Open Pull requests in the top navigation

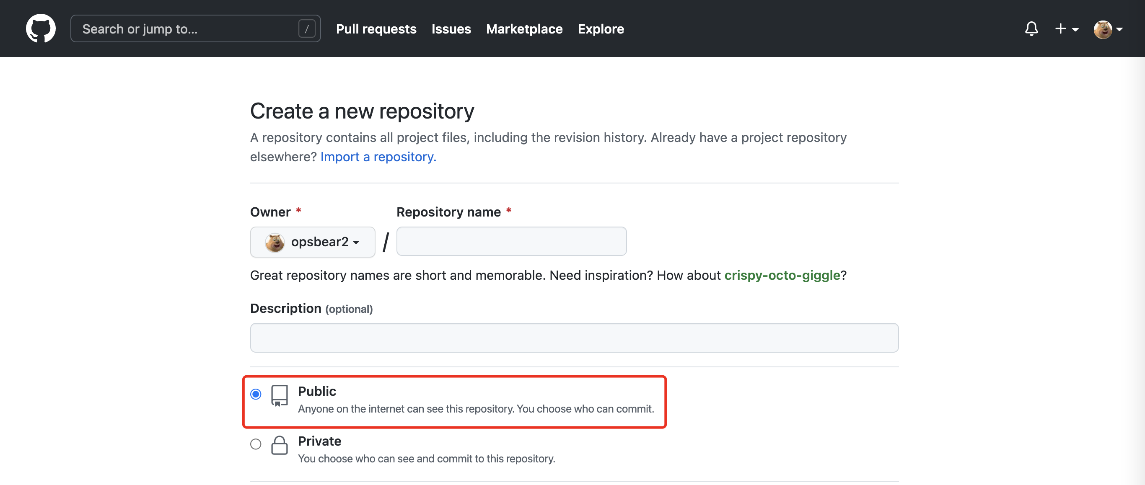click(x=376, y=29)
